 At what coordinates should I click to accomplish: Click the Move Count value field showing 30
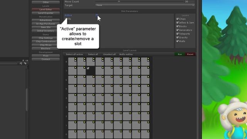[x=189, y=2]
